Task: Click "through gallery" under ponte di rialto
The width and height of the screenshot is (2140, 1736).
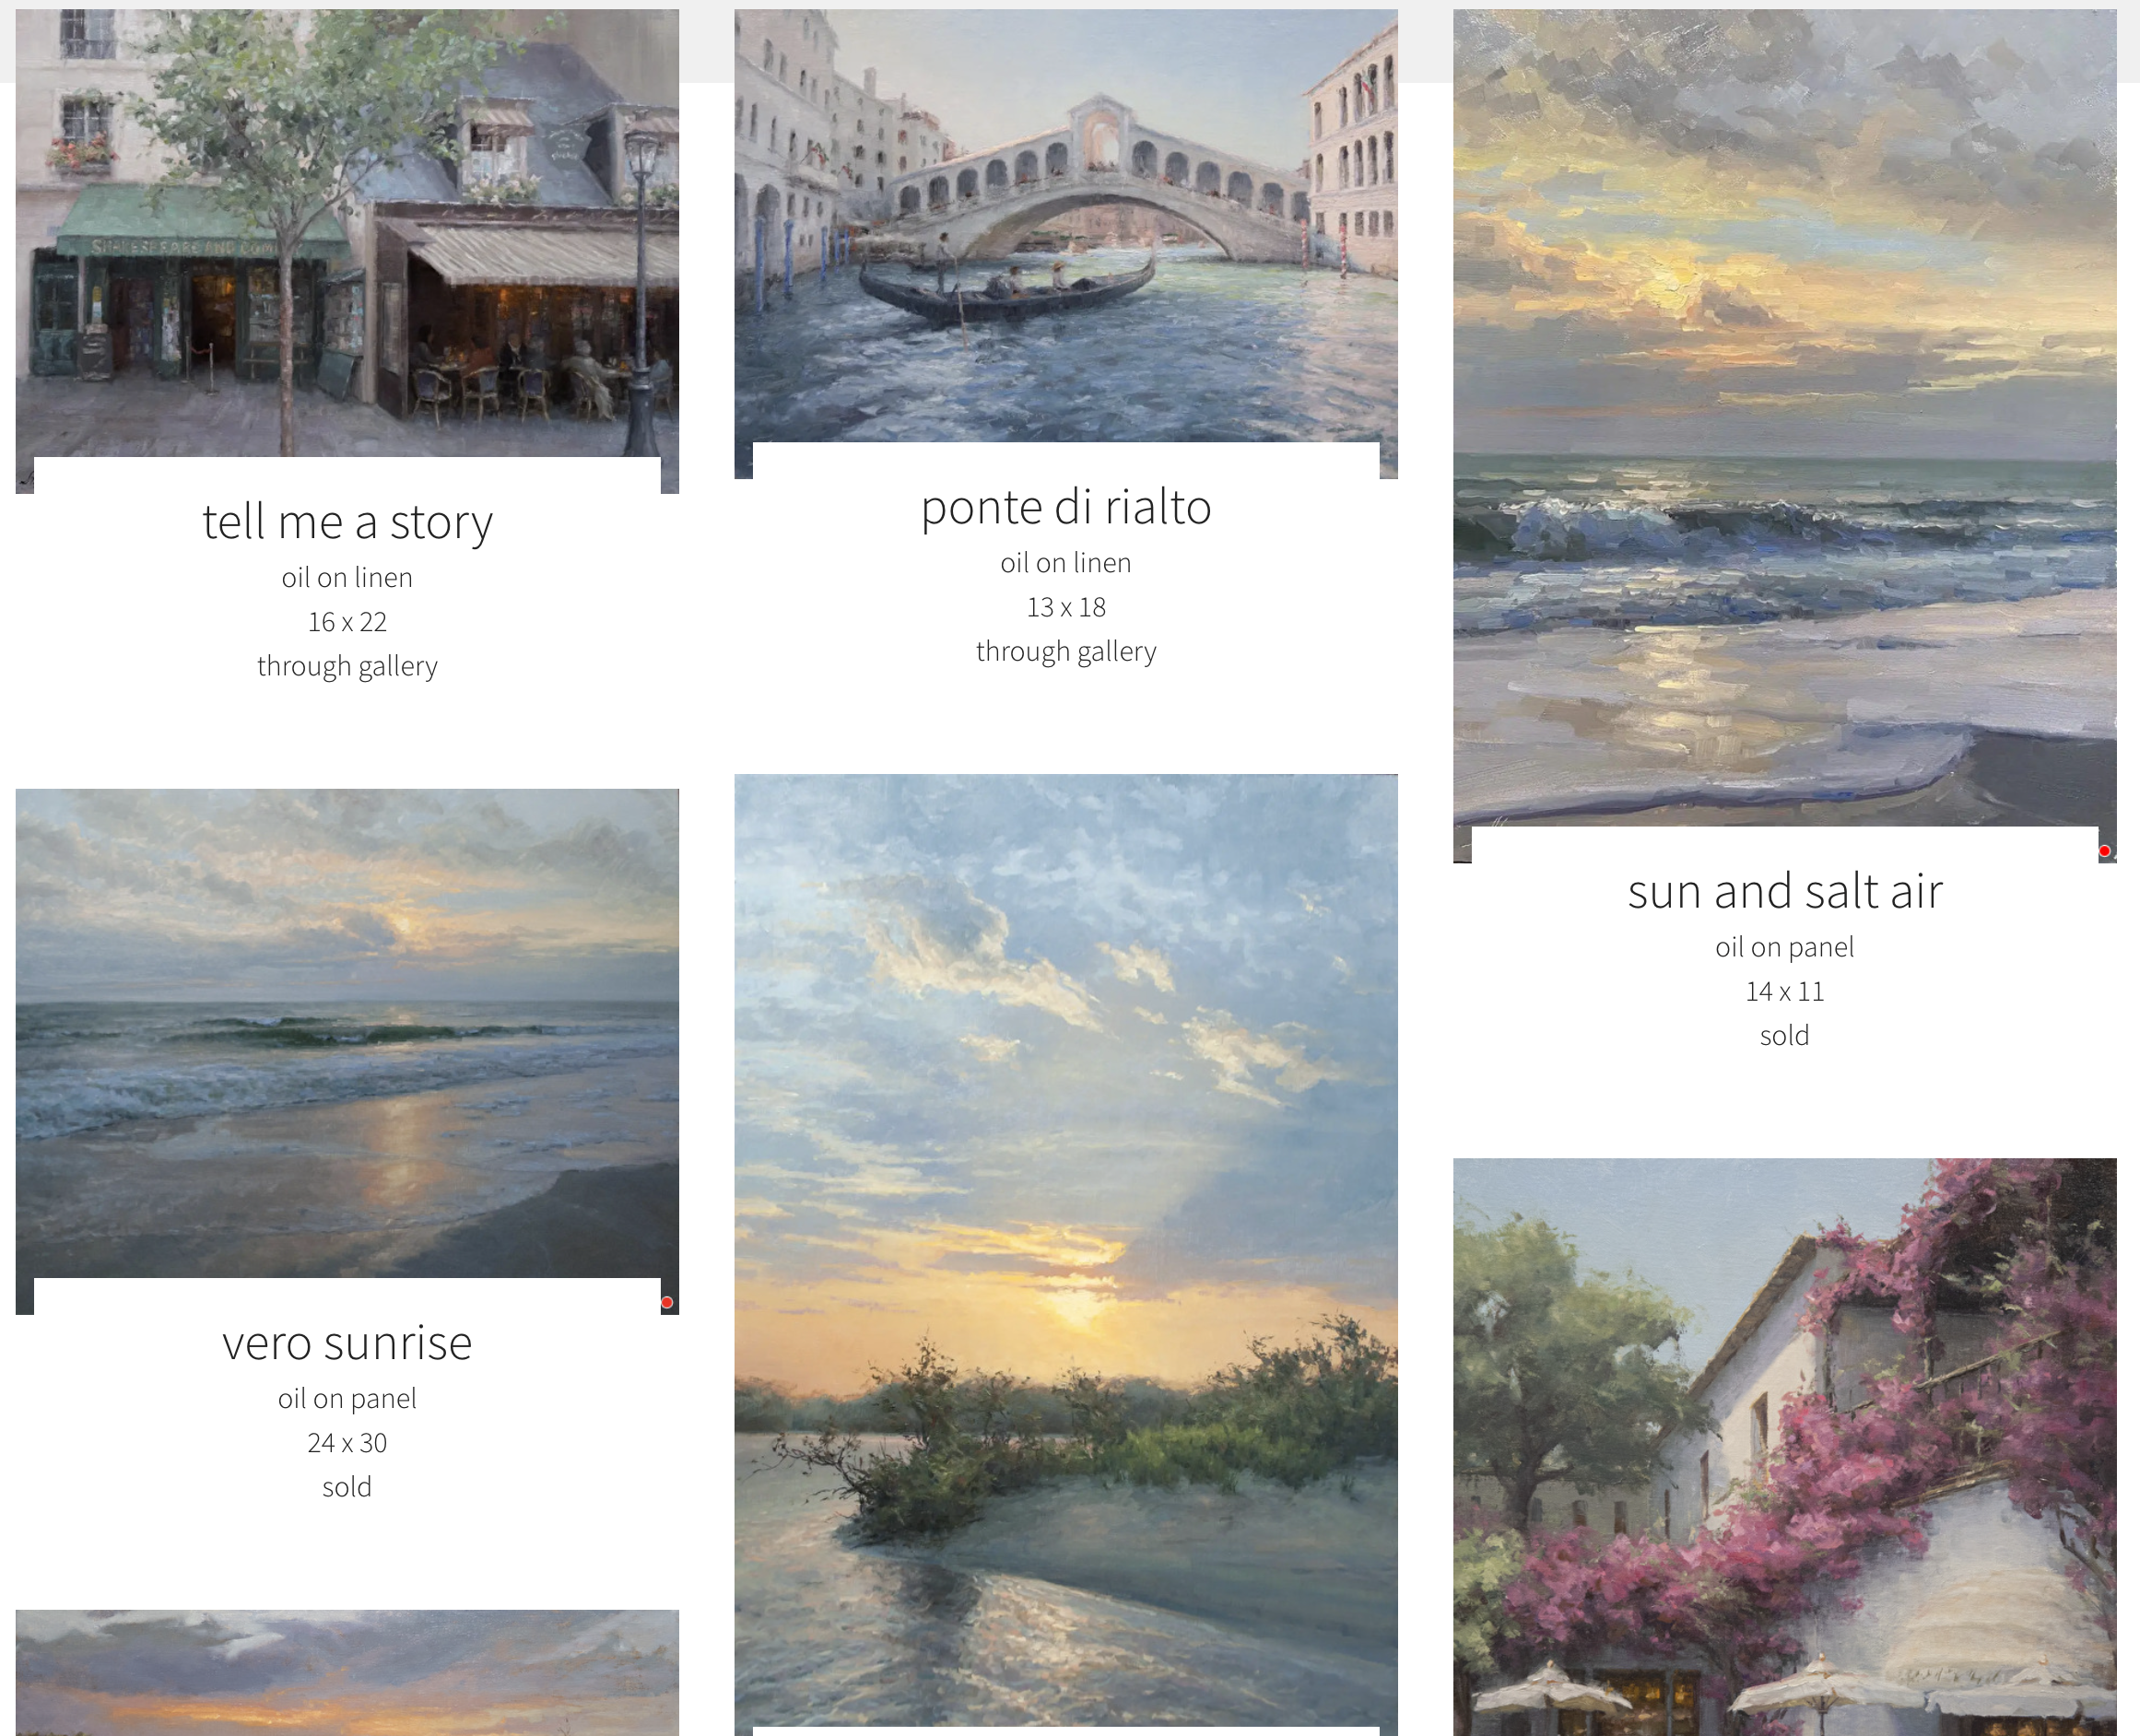Action: (1066, 651)
